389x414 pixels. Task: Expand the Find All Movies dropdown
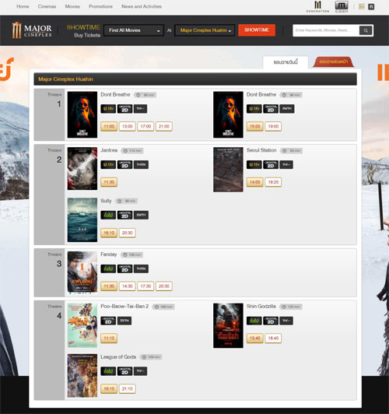click(x=134, y=30)
